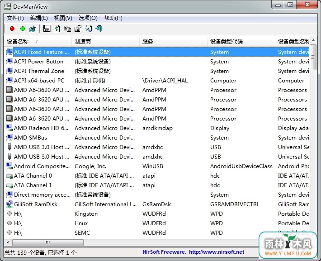Click gray circle icon of SEMC H:\ row
321x261 pixels.
point(9,232)
